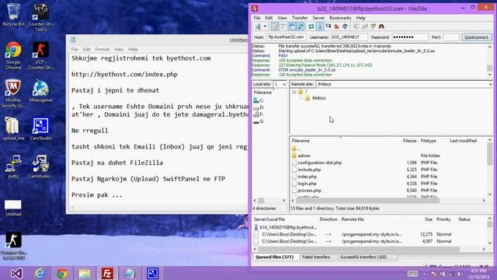Click the Quickconnect button

click(x=476, y=37)
